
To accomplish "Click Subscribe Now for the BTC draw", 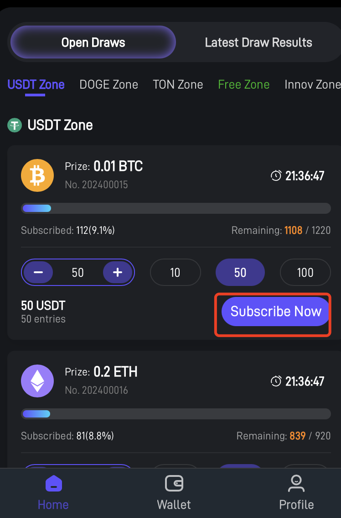I will coord(276,312).
